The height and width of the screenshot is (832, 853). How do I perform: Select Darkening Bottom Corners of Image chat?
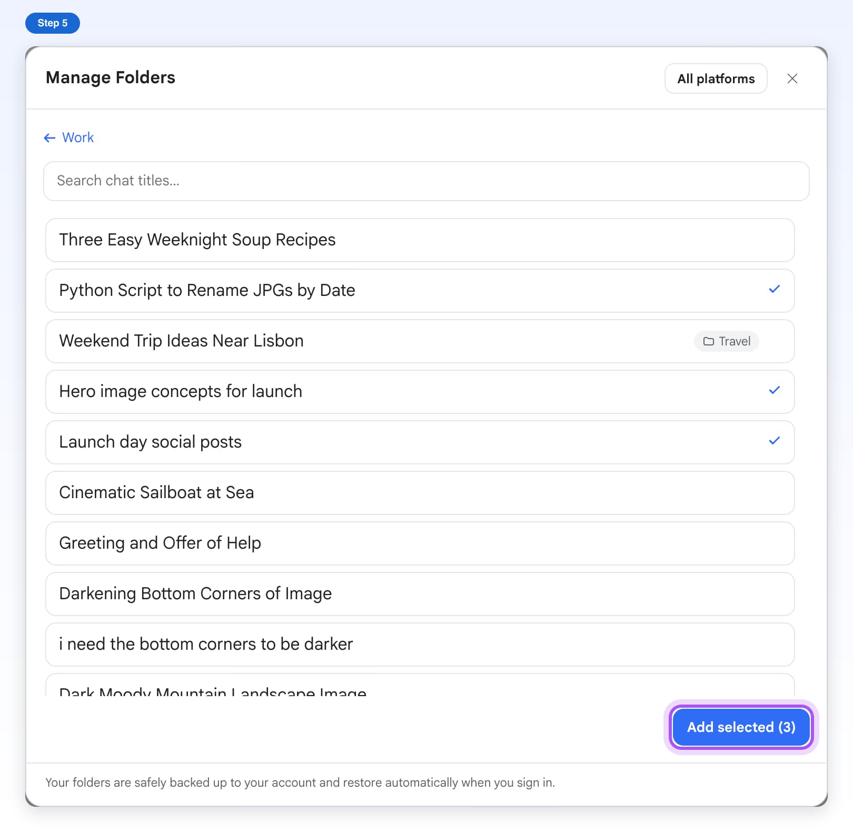tap(420, 594)
